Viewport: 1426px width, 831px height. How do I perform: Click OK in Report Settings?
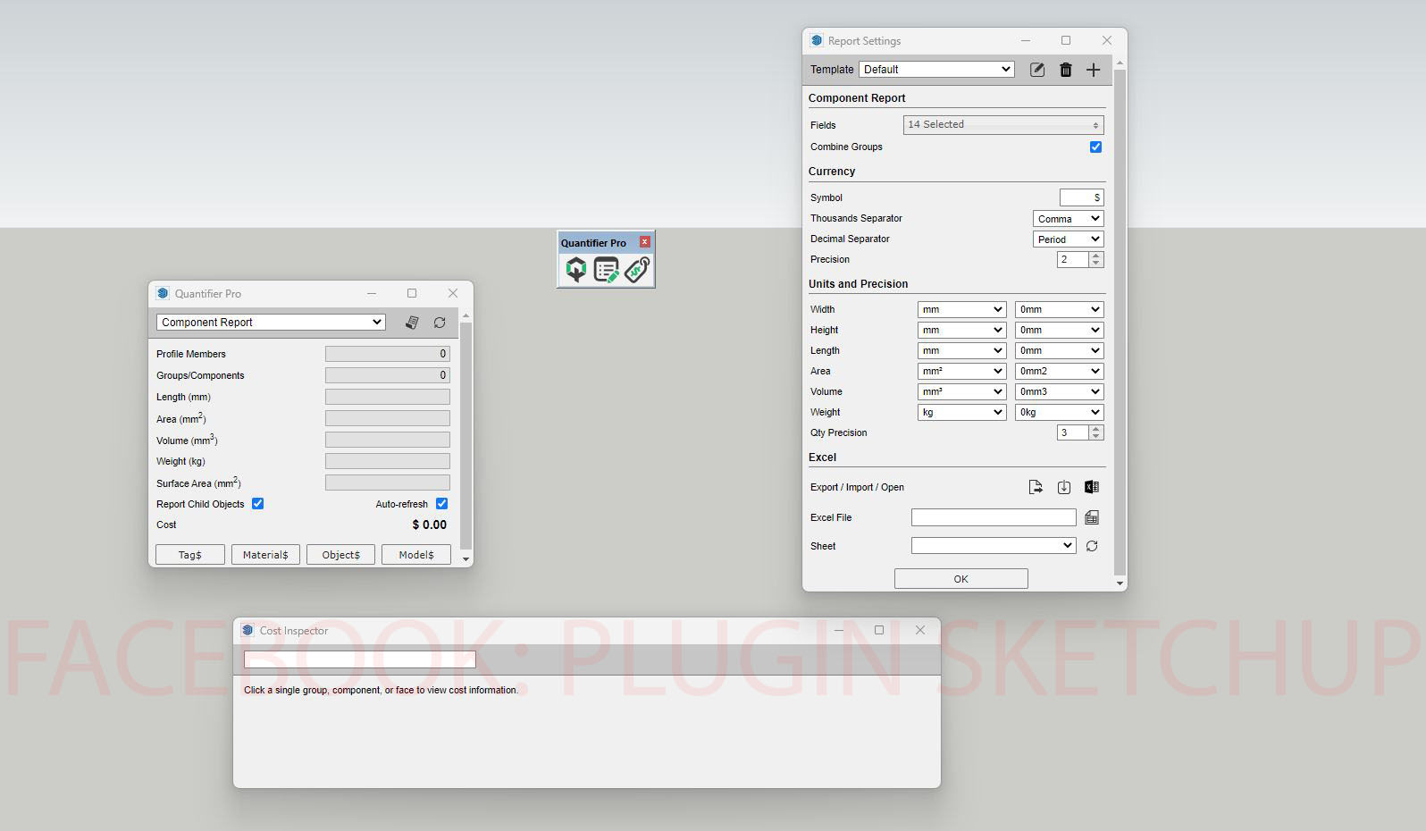[961, 579]
